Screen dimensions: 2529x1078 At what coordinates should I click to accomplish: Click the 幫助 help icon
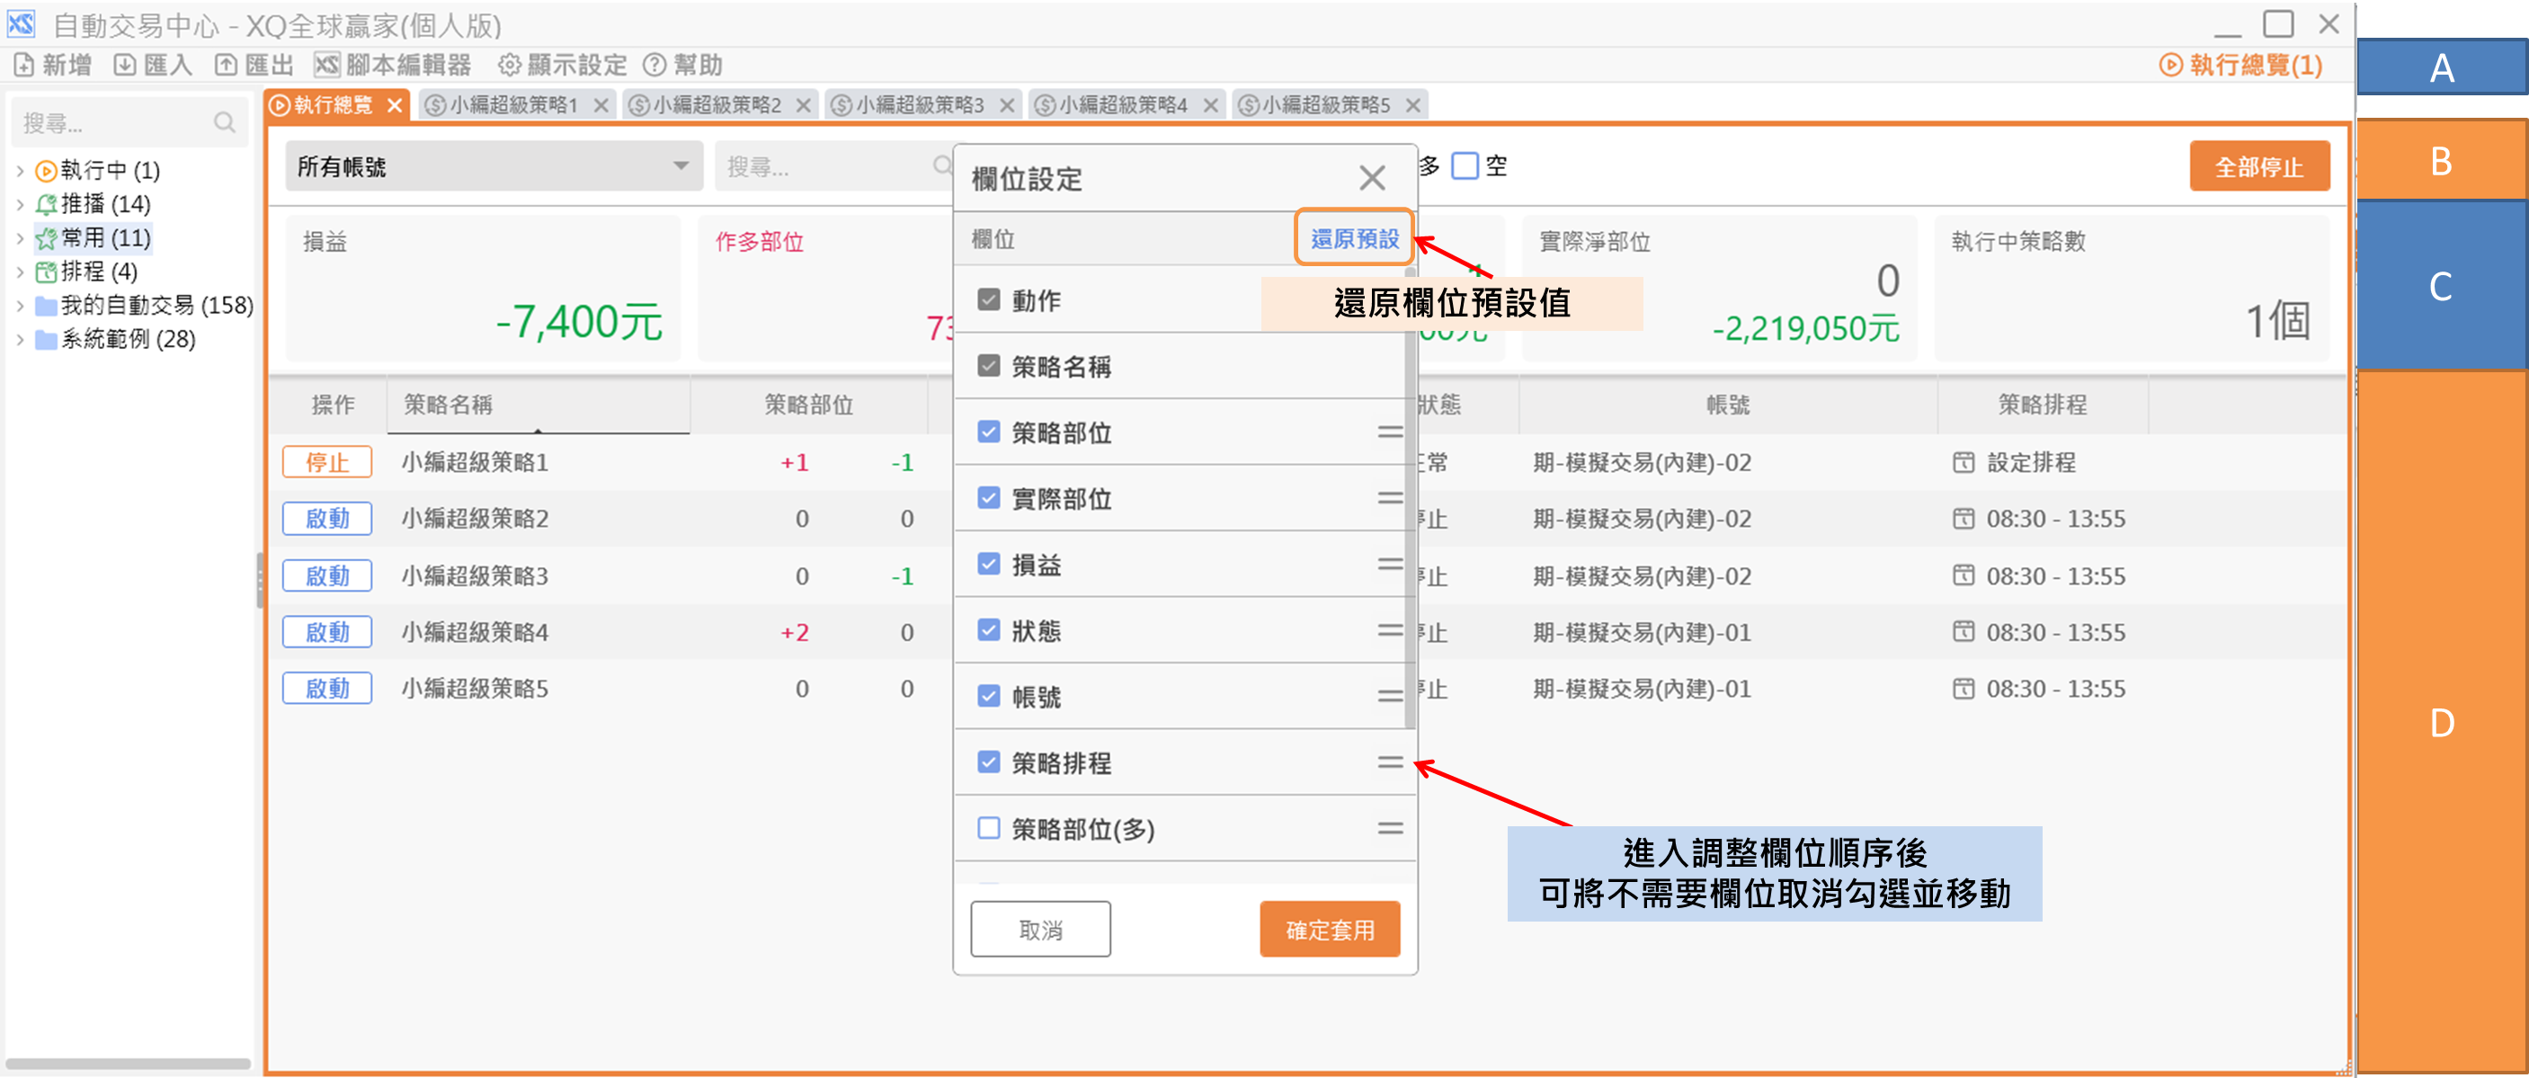click(x=655, y=65)
